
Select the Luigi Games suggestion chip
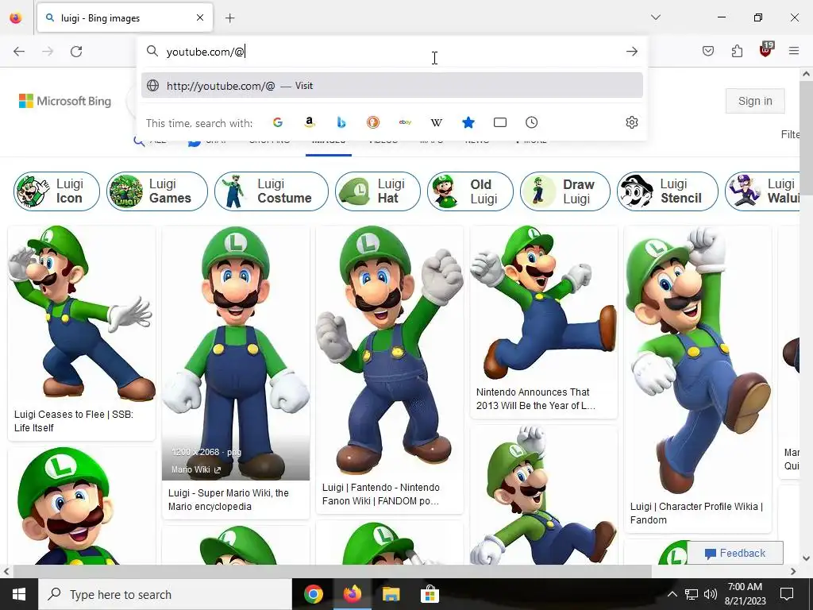[156, 191]
